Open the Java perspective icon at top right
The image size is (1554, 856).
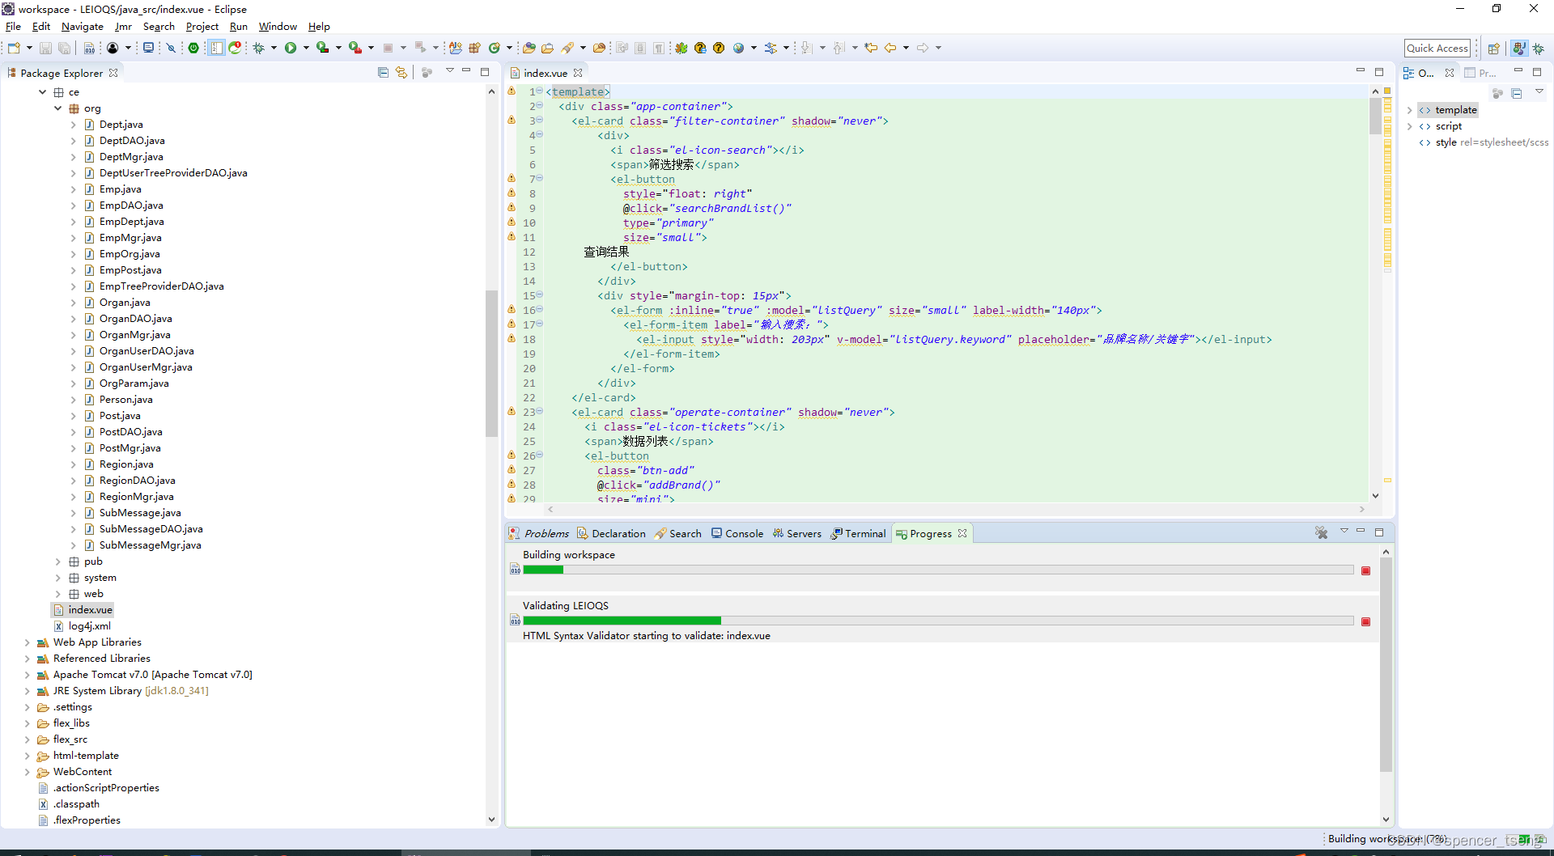[x=1519, y=48]
